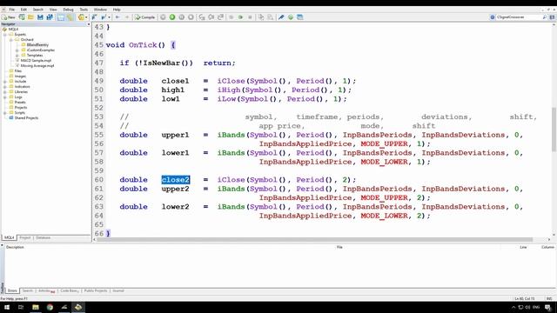Open the bookmark dropdown arrow in the toolbar
The image size is (557, 313).
(109, 17)
